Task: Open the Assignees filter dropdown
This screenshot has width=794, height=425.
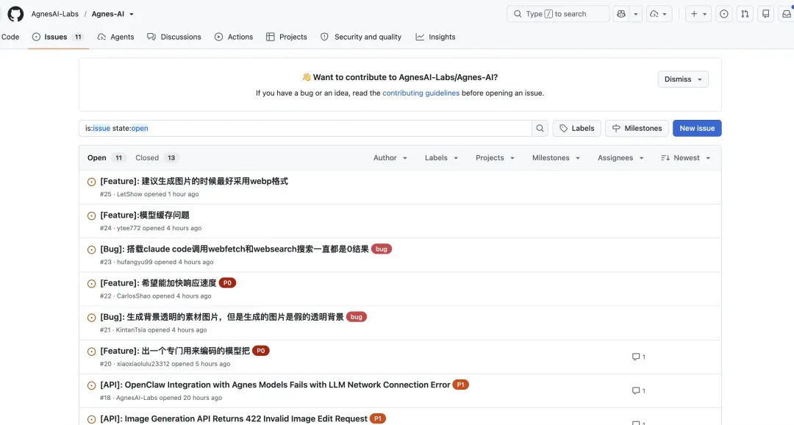Action: [x=620, y=157]
